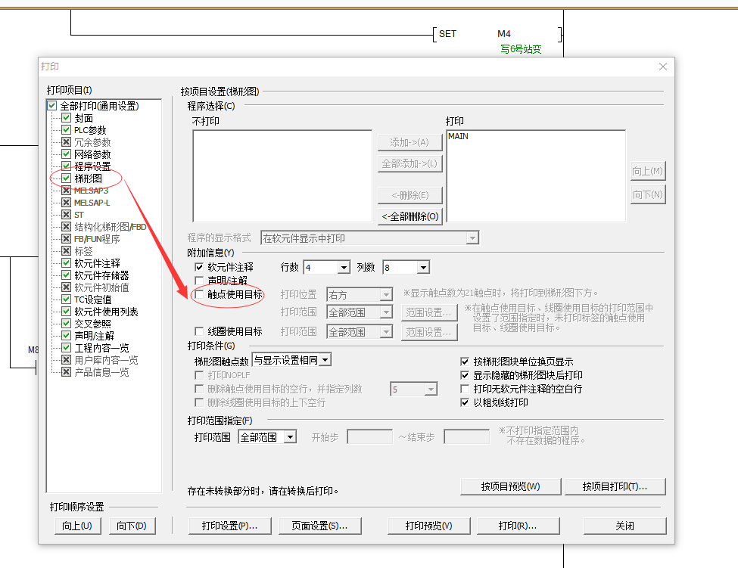The height and width of the screenshot is (568, 738).
Task: Close the 打印 dialog with X
Action: point(663,67)
